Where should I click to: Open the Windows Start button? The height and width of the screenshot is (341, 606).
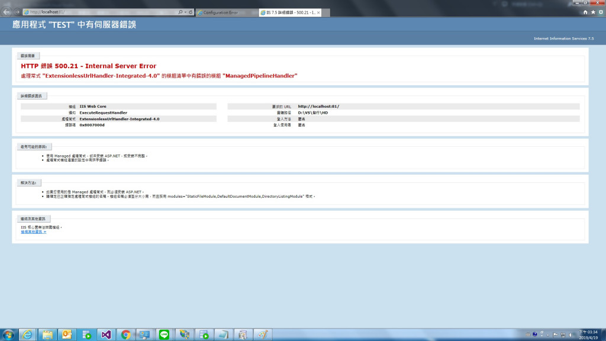tap(8, 334)
